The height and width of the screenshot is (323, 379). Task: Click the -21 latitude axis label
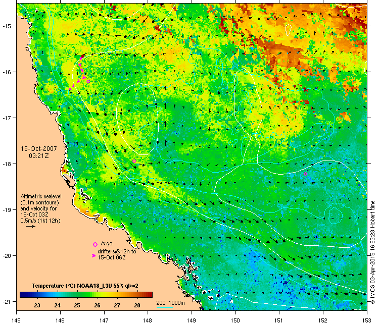pyautogui.click(x=7, y=301)
